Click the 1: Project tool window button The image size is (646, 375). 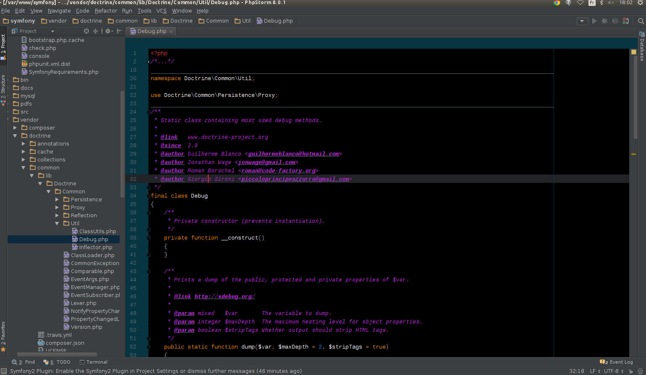pos(3,46)
